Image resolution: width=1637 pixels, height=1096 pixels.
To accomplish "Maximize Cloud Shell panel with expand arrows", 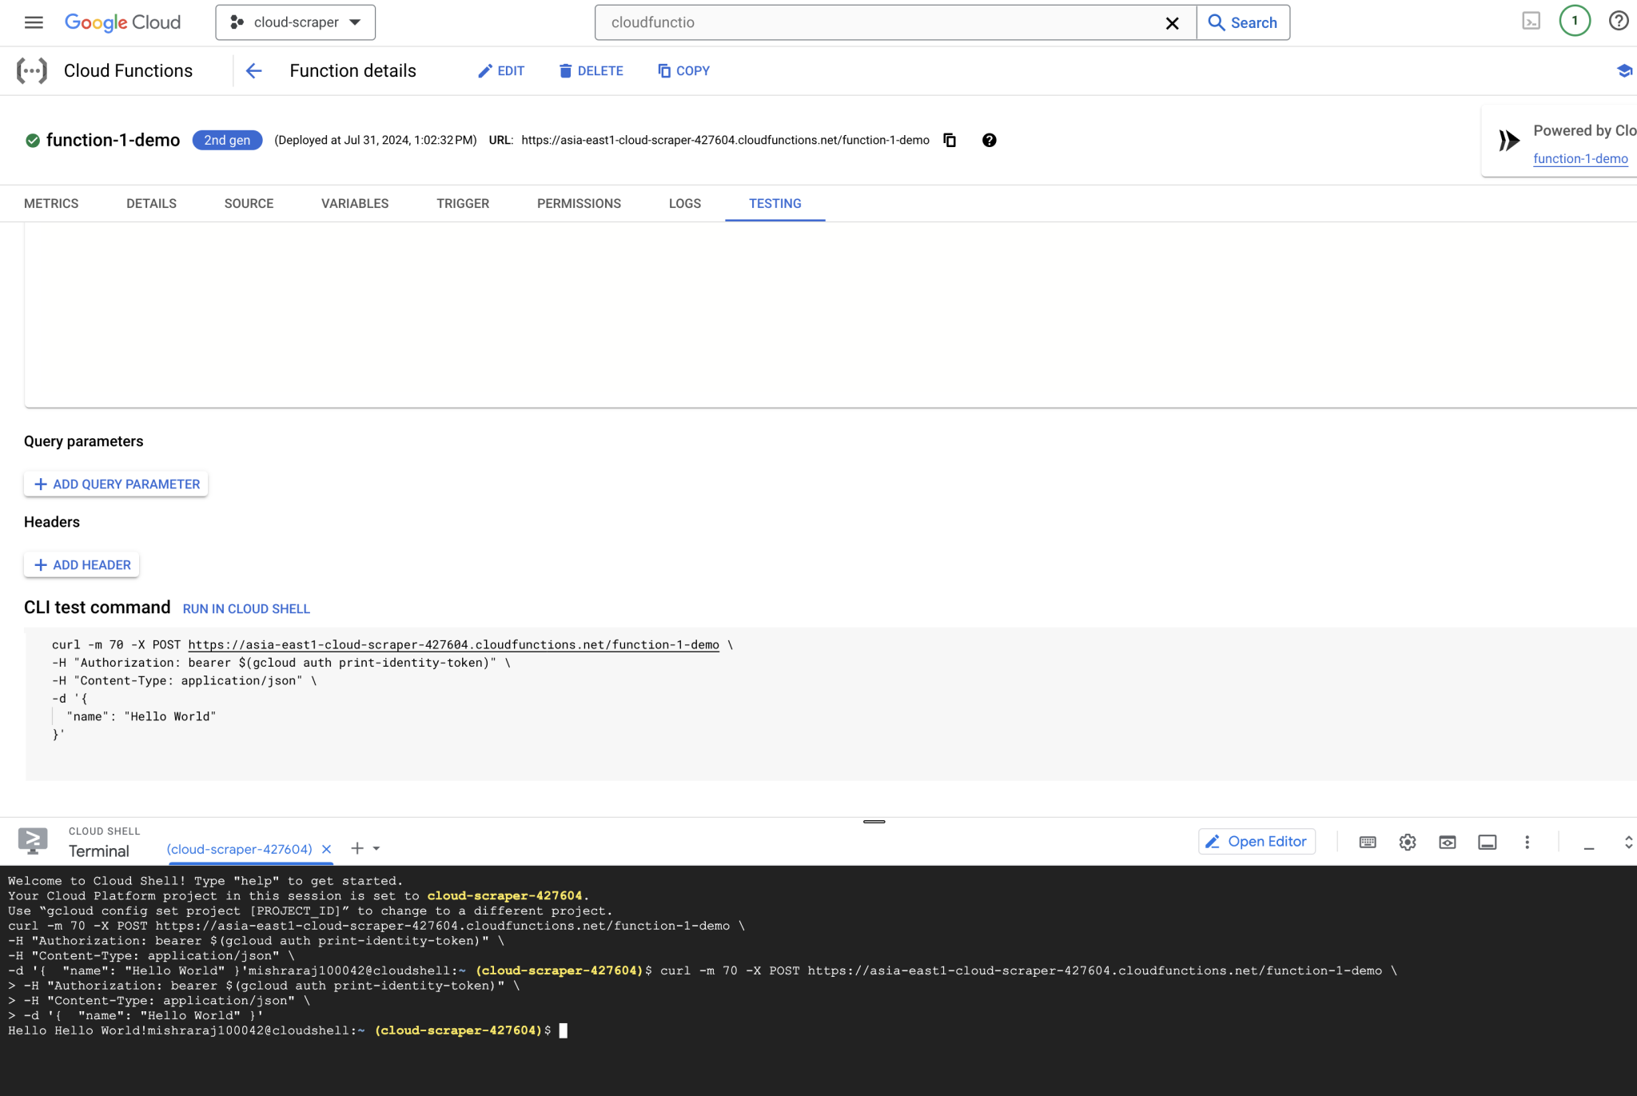I will [1628, 842].
